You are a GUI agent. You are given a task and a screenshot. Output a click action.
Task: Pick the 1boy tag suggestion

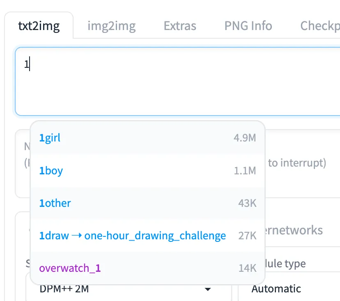pyautogui.click(x=51, y=170)
